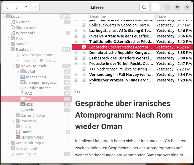
Task: Select the Klimaschutz search folder
Action: 36,27
